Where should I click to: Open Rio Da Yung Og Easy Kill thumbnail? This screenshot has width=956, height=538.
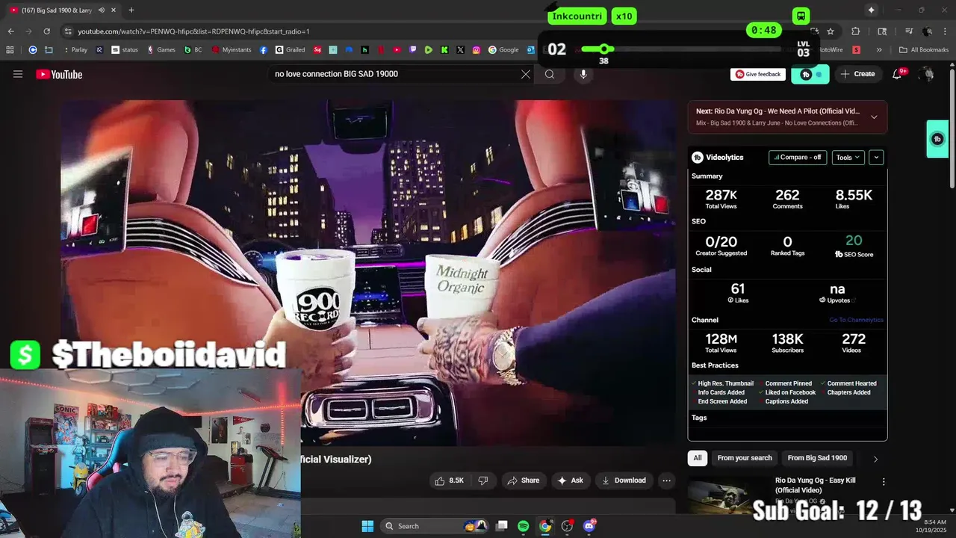coord(728,495)
